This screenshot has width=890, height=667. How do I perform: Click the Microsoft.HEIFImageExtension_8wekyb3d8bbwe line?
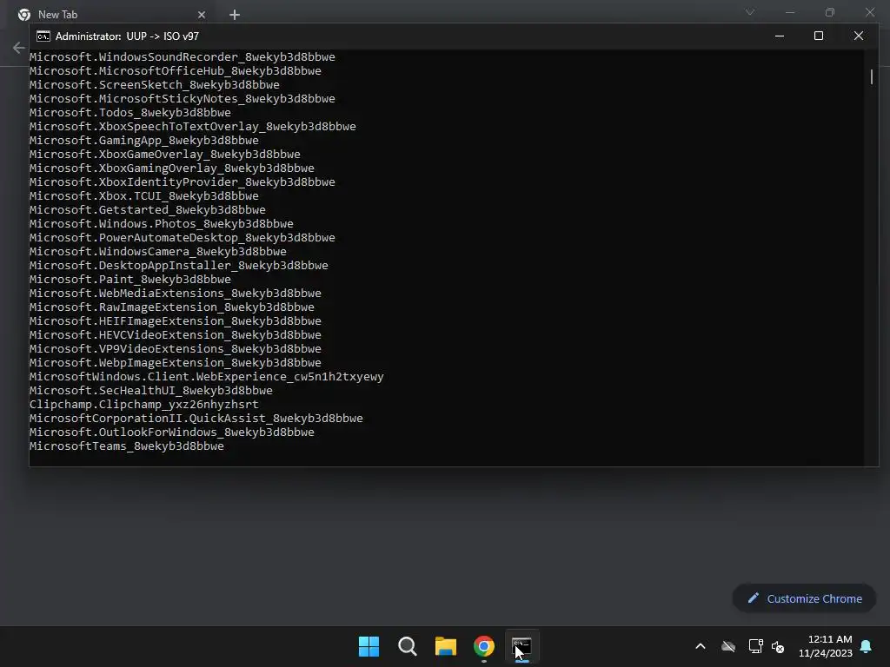(176, 321)
